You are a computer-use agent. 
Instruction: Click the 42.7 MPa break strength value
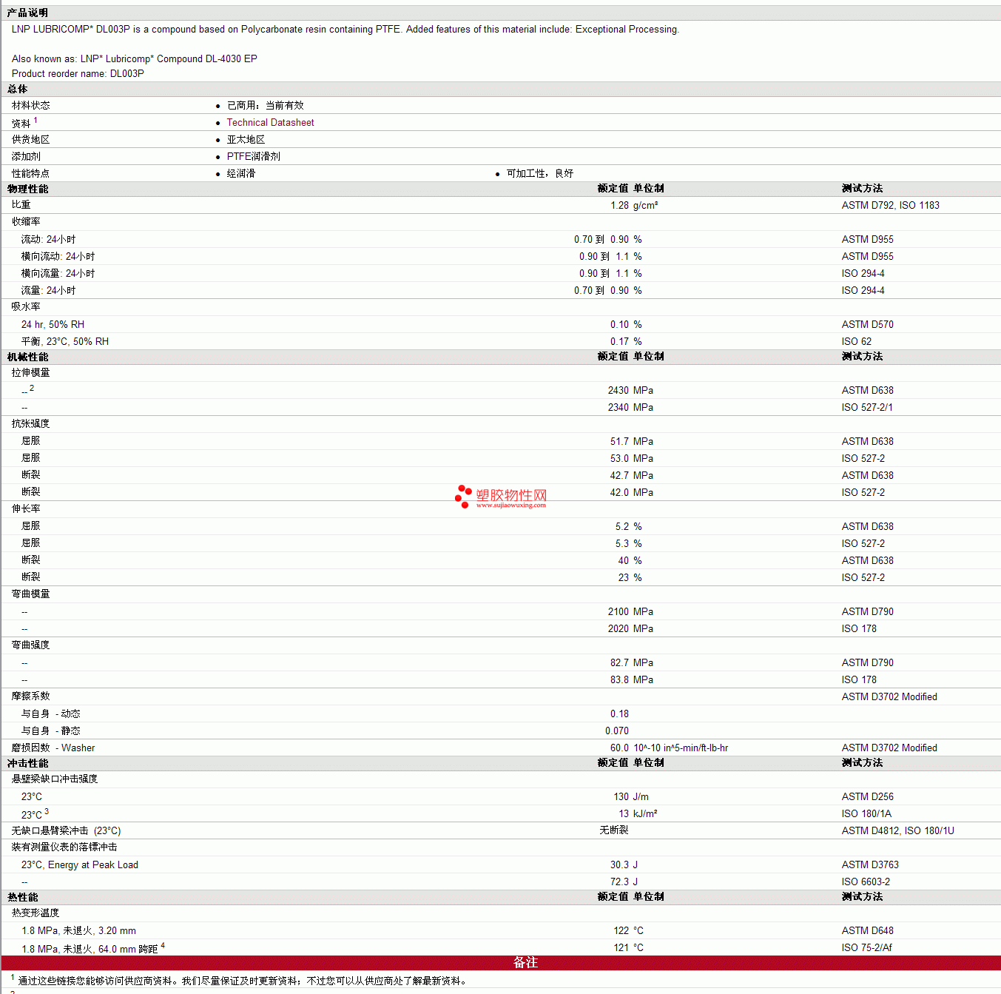pyautogui.click(x=632, y=476)
